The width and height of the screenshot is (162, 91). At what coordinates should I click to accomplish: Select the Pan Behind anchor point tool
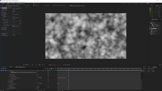10,4
